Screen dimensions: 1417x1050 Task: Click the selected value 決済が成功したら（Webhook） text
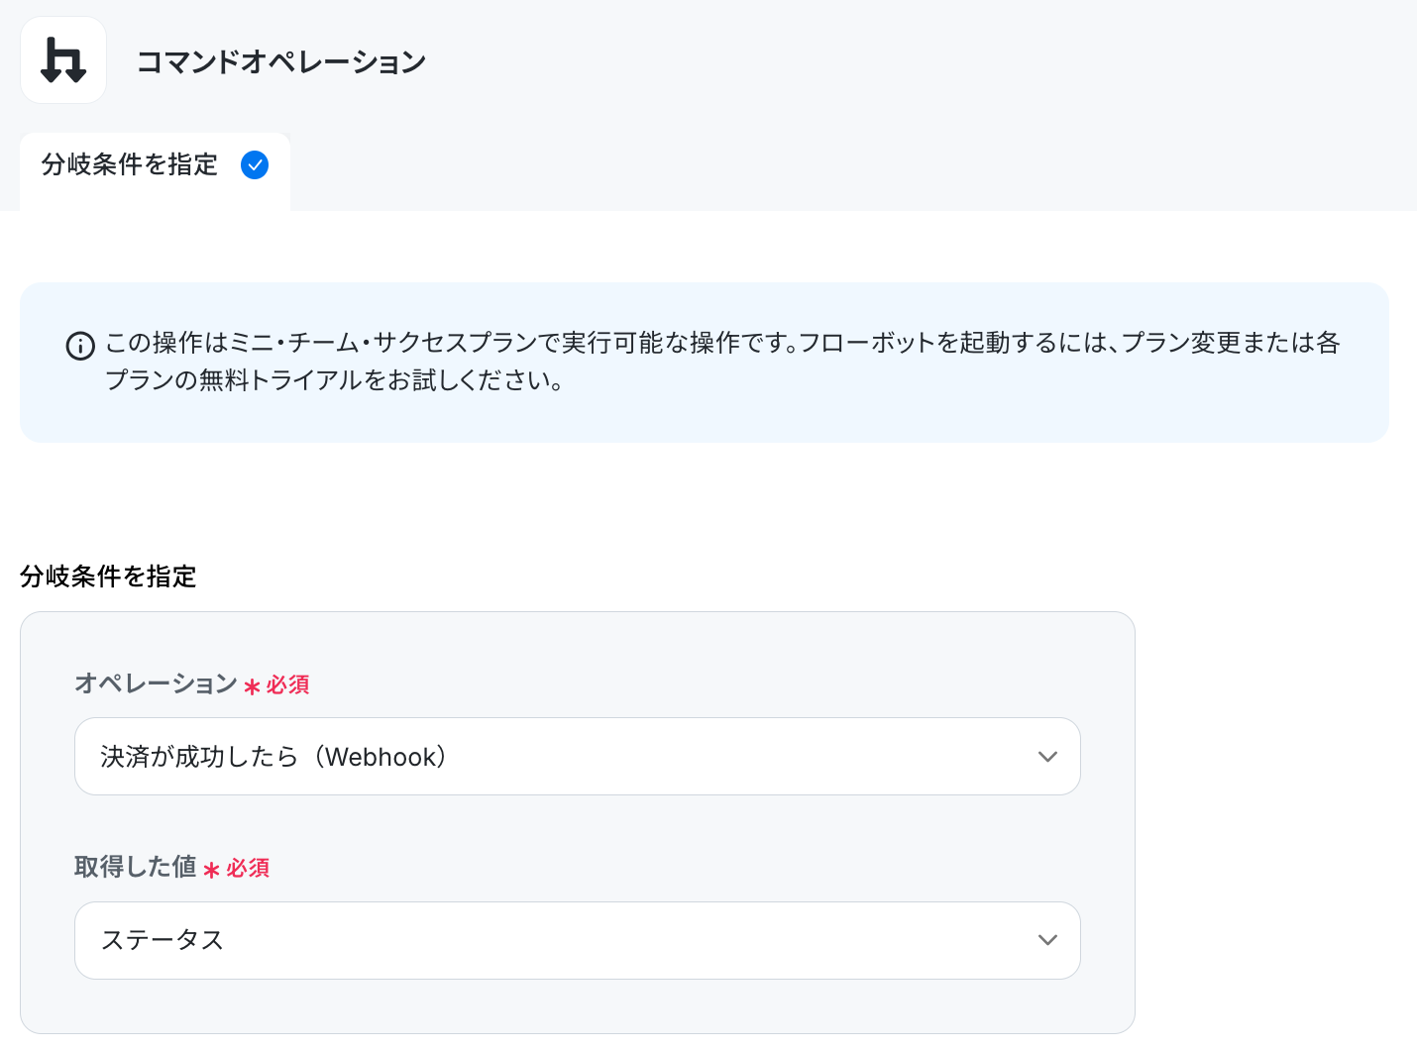click(x=273, y=757)
